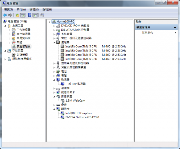The width and height of the screenshot is (180, 149).
Task: Expand the 磁碟機 node arrow
Action: pos(54,88)
